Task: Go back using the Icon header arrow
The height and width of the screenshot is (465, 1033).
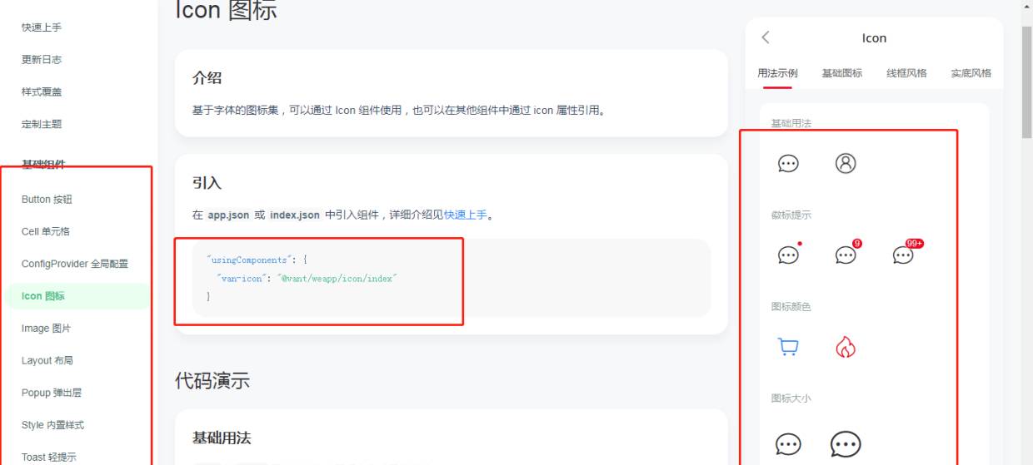Action: (766, 37)
